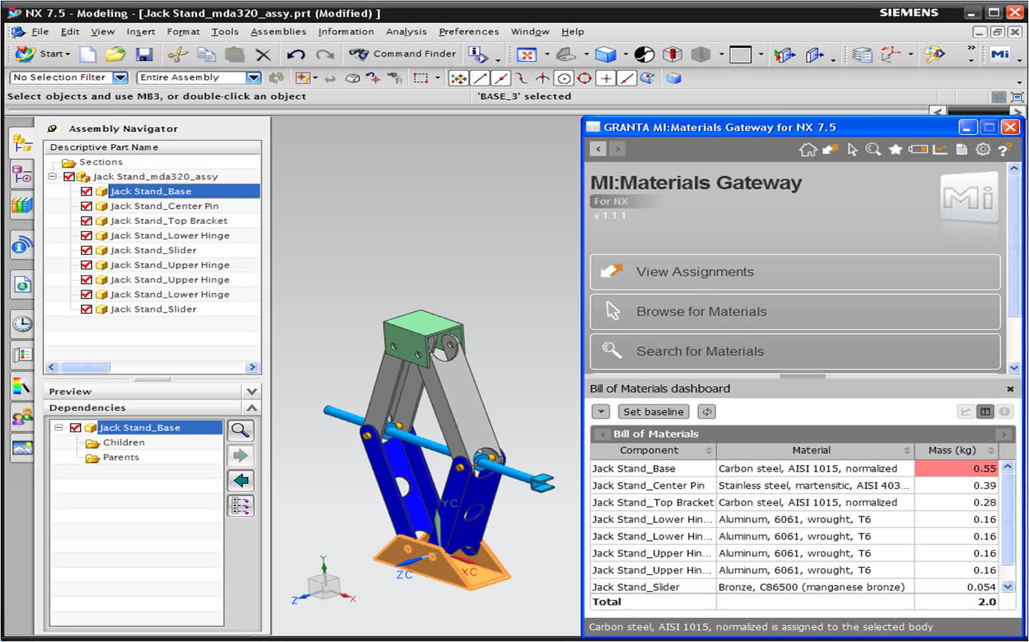Open the Command Finder tool
Screen dimensions: 1029x642
click(403, 53)
